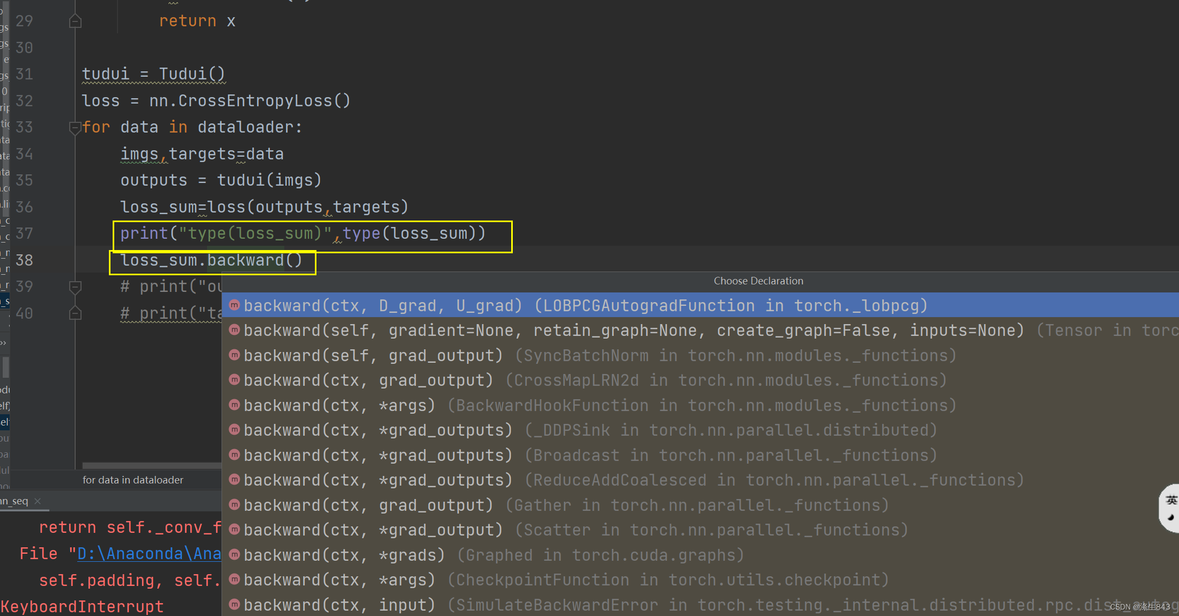Click method icon next to Scatter entry
The height and width of the screenshot is (616, 1179).
(x=234, y=530)
